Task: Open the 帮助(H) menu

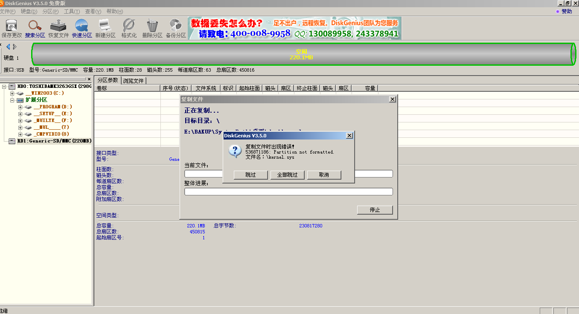Action: 114,12
